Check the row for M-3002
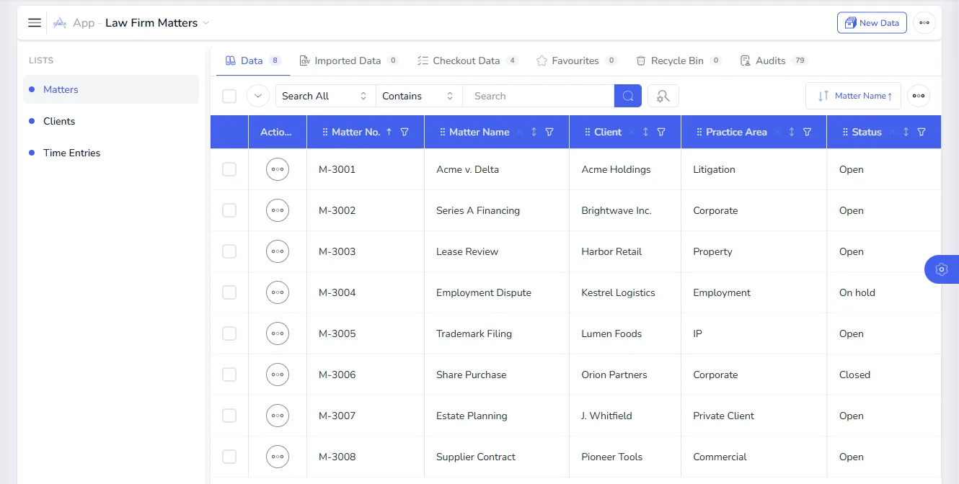This screenshot has width=959, height=484. click(229, 210)
